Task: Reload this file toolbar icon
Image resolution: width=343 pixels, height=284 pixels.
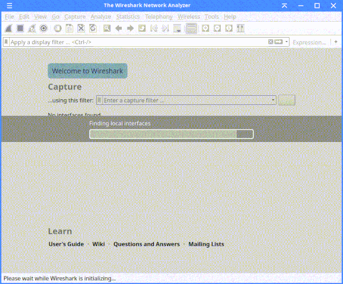Action: (93, 29)
